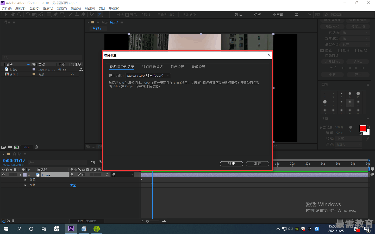Toggle the mesh 显示 checkbox

[x=127, y=15]
